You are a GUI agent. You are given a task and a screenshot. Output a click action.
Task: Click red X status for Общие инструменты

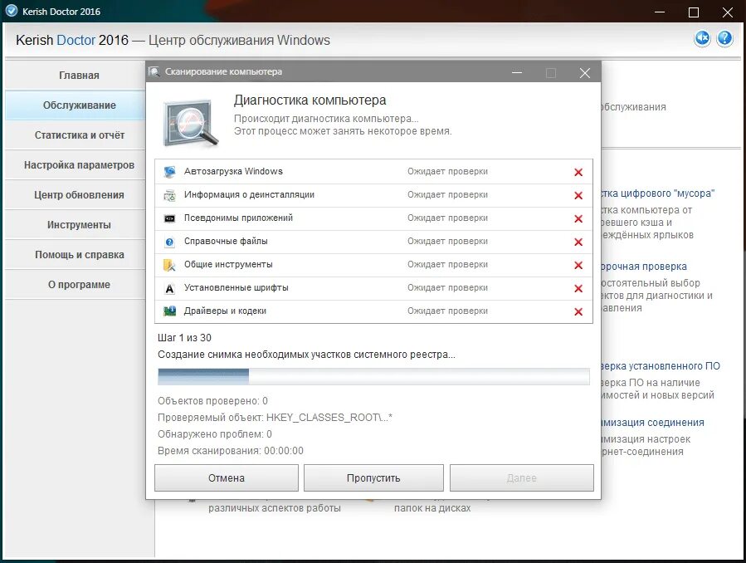[x=578, y=265]
